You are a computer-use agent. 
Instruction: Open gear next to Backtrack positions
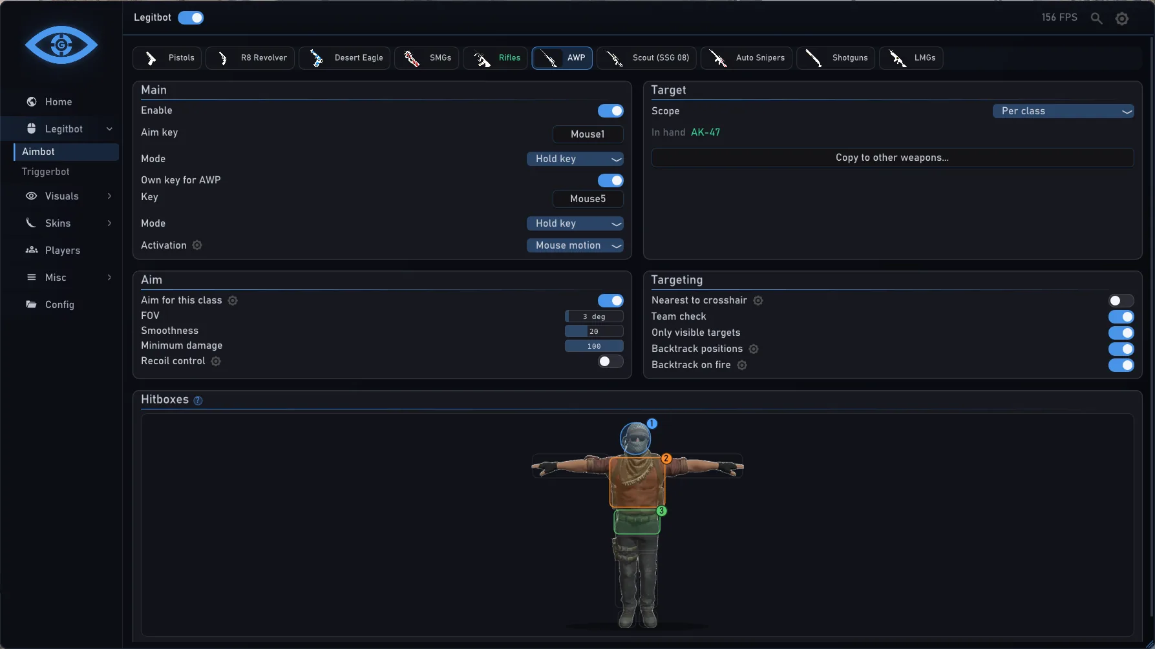point(754,349)
